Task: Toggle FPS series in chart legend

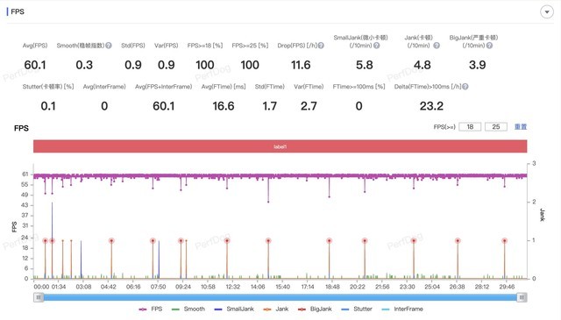Action: [151, 309]
